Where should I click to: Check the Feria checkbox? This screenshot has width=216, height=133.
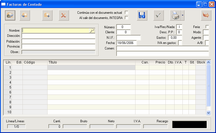pos(207,27)
